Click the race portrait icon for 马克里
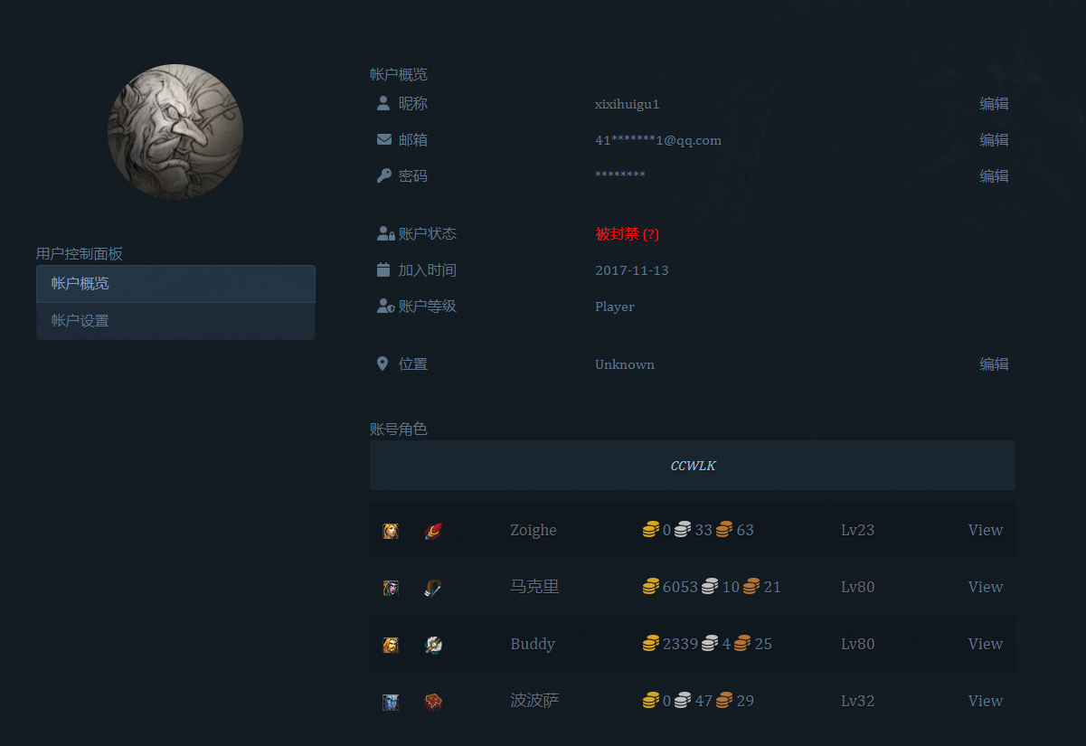The height and width of the screenshot is (746, 1086). [x=390, y=588]
